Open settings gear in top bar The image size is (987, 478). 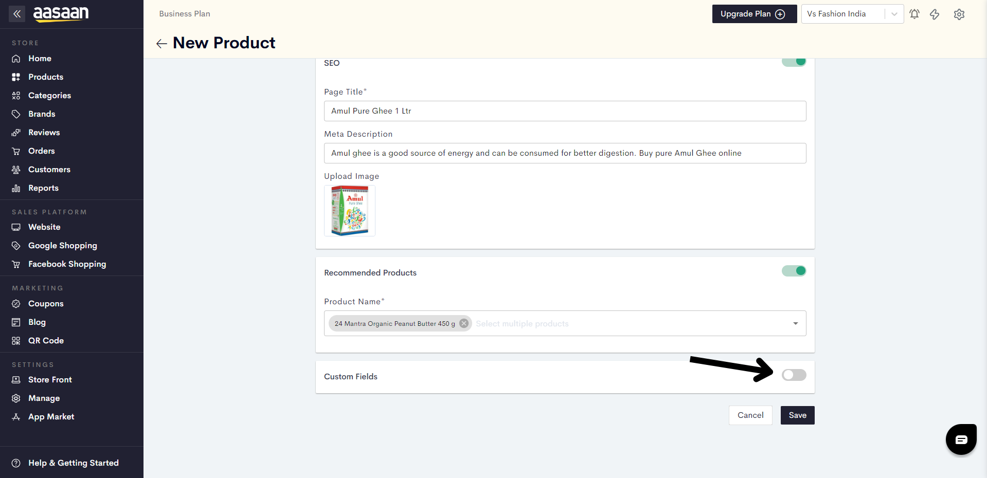point(959,14)
